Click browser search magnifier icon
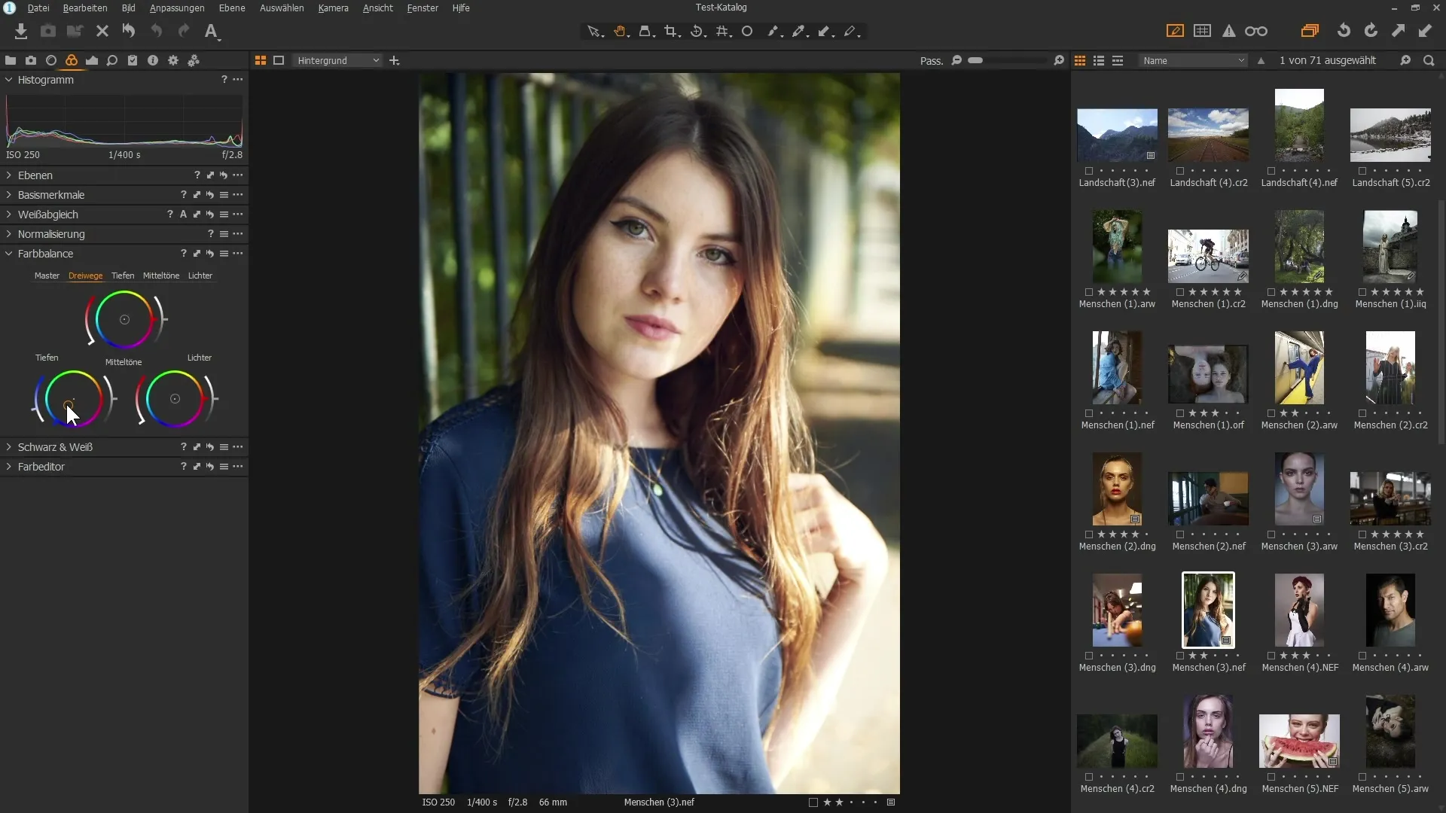1446x813 pixels. click(1429, 60)
